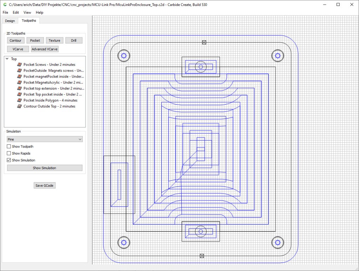Image resolution: width=359 pixels, height=271 pixels.
Task: Collapse the Top toolpath group
Action: [7, 59]
